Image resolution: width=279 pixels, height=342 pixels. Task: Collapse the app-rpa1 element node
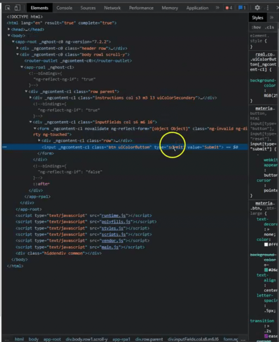tap(22, 67)
